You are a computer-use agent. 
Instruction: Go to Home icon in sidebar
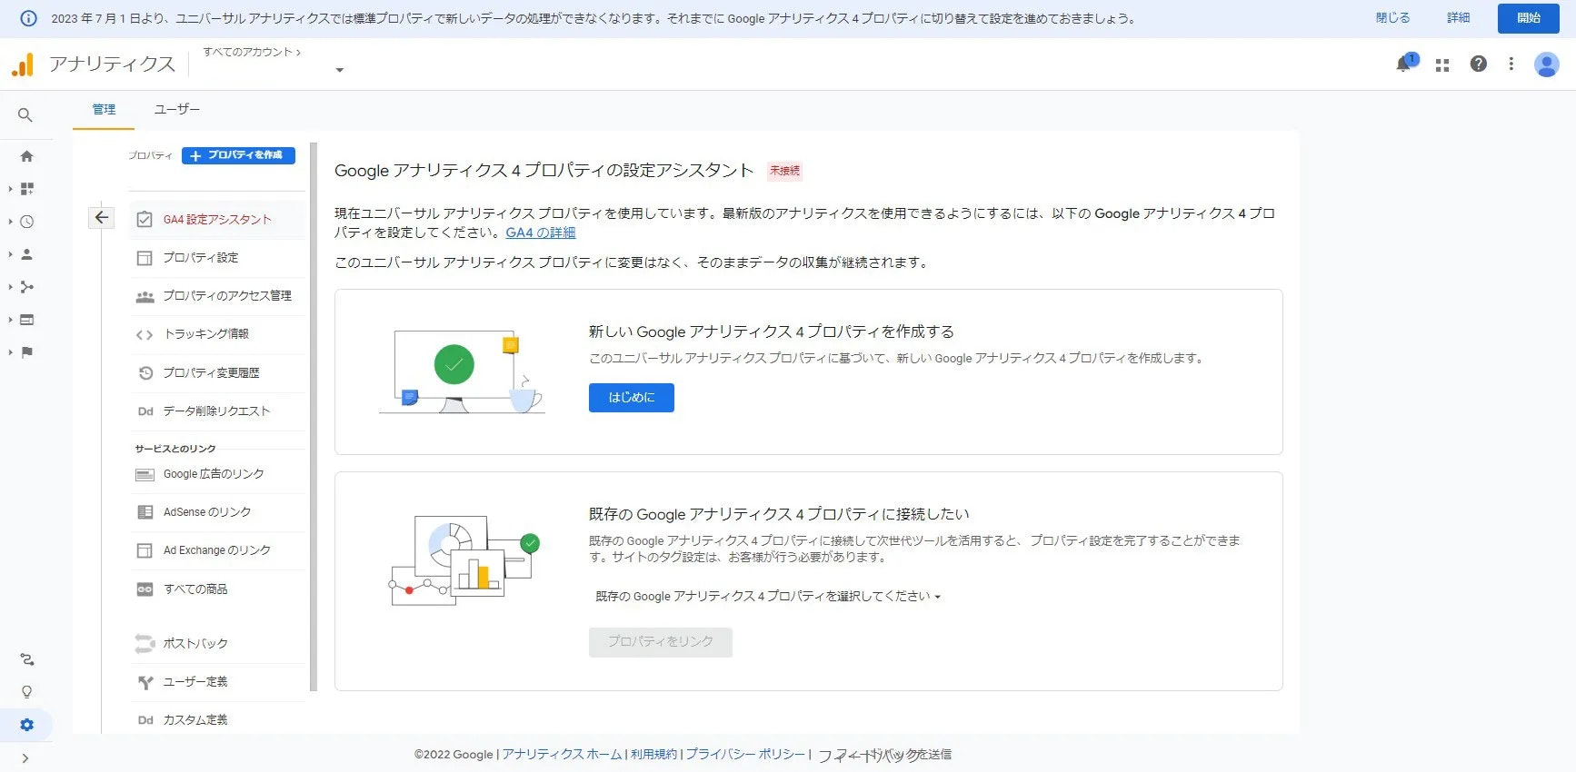coord(26,156)
